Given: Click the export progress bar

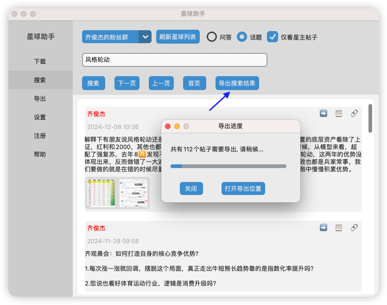Looking at the screenshot, I should click(x=228, y=166).
